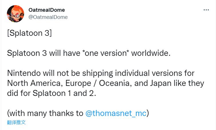Viewport: 216px width, 130px height.
Task: Open the three-dot more options menu
Action: [x=206, y=10]
